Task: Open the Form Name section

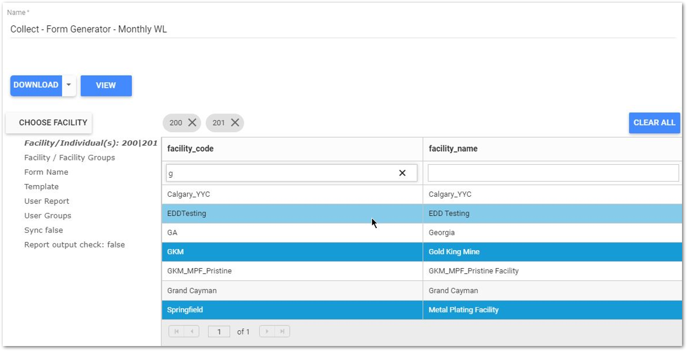Action: (46, 172)
